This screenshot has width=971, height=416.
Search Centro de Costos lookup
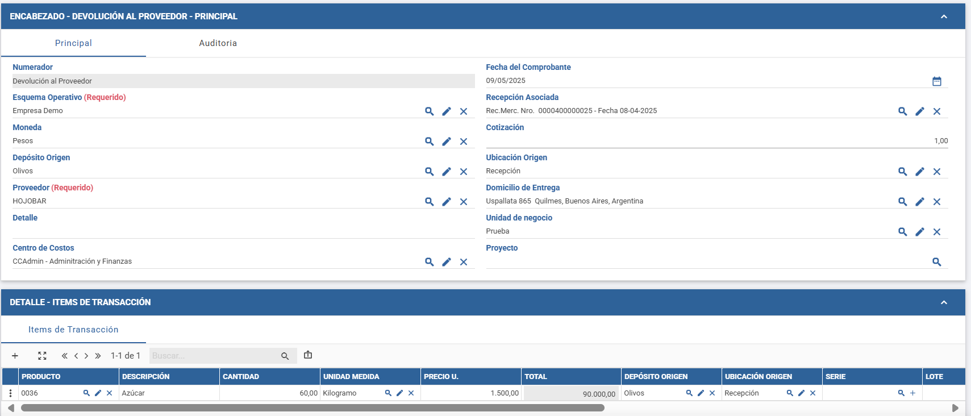(x=430, y=262)
